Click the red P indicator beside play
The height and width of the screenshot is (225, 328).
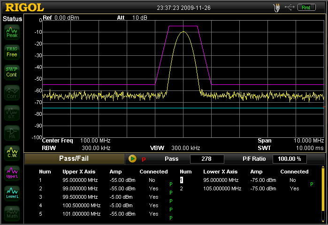(144, 160)
